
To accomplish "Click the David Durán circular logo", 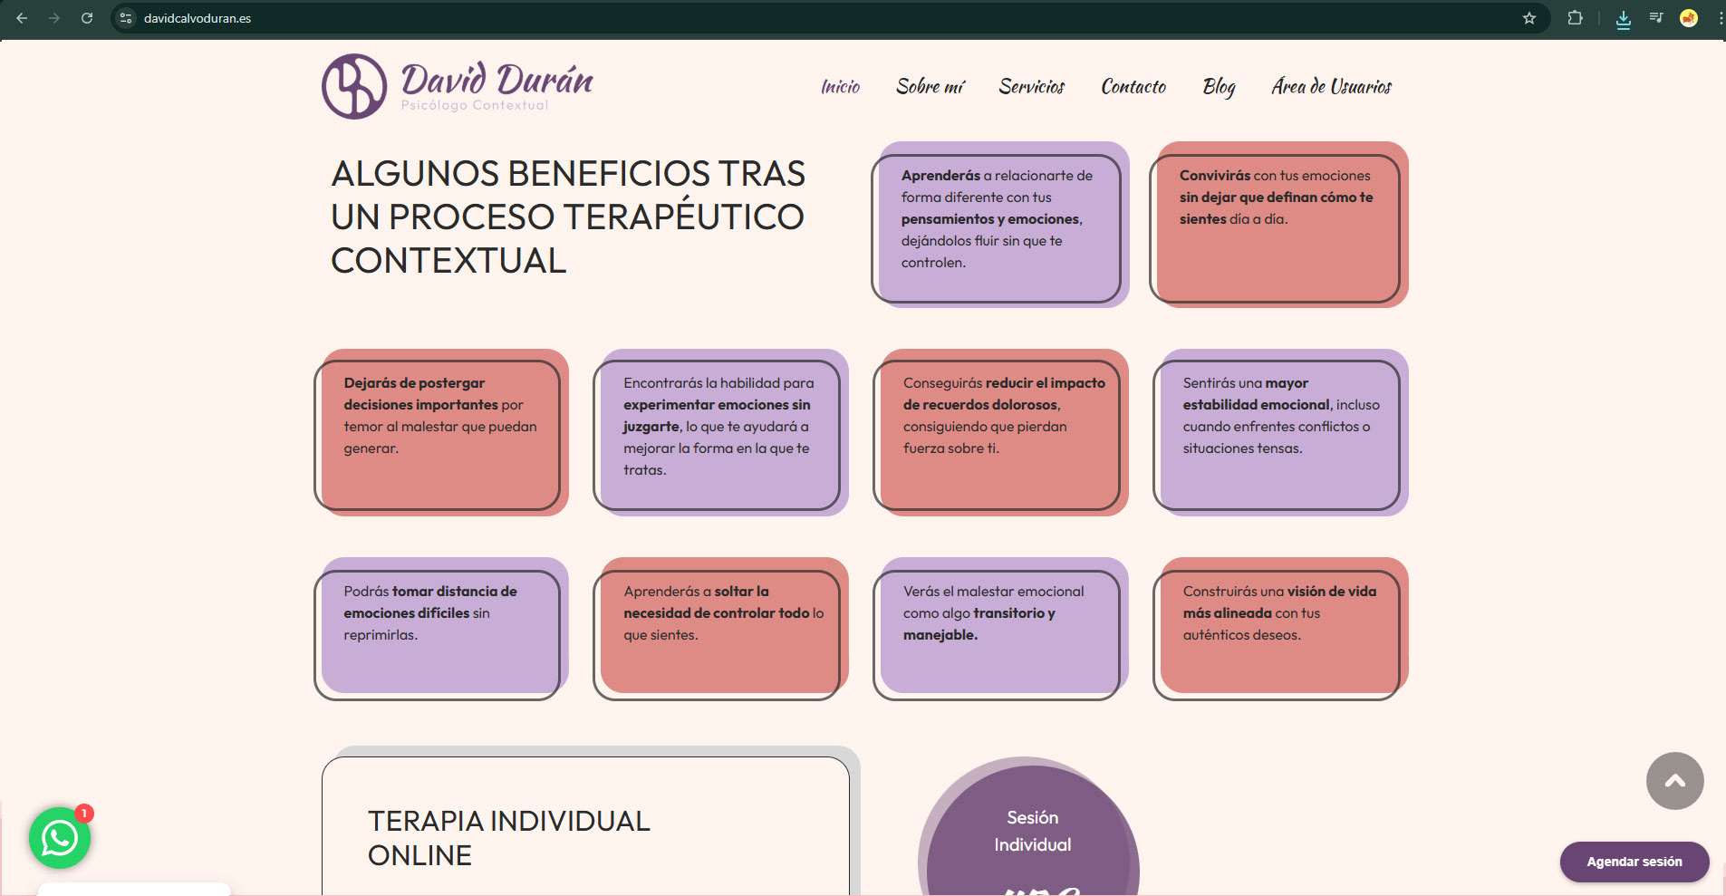I will pyautogui.click(x=354, y=86).
